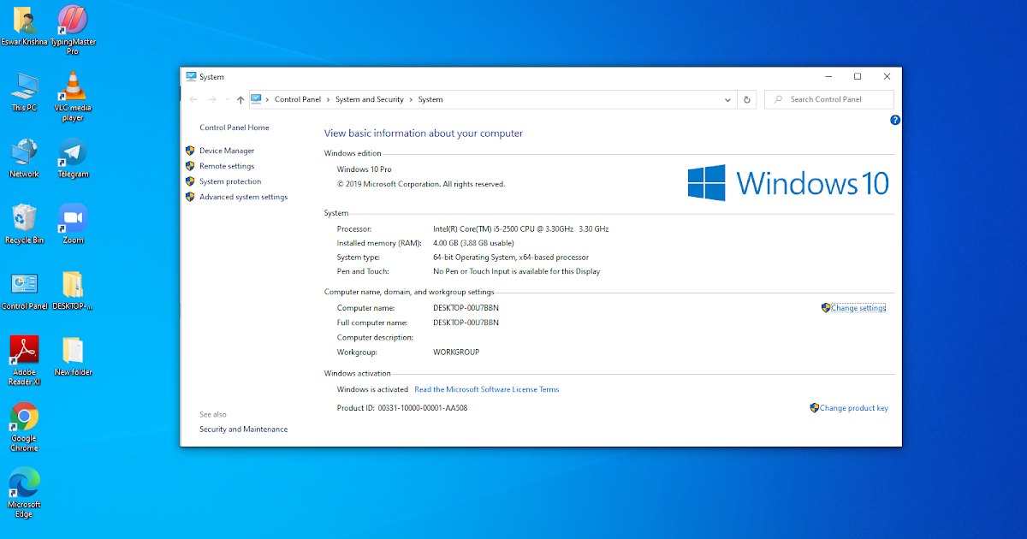Click Change settings link

(x=858, y=308)
